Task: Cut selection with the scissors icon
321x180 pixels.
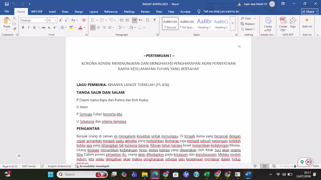Action: [14, 18]
